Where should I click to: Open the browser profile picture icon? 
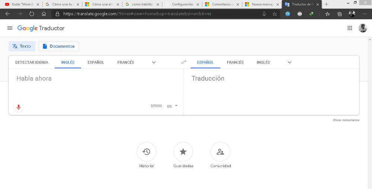(352, 14)
